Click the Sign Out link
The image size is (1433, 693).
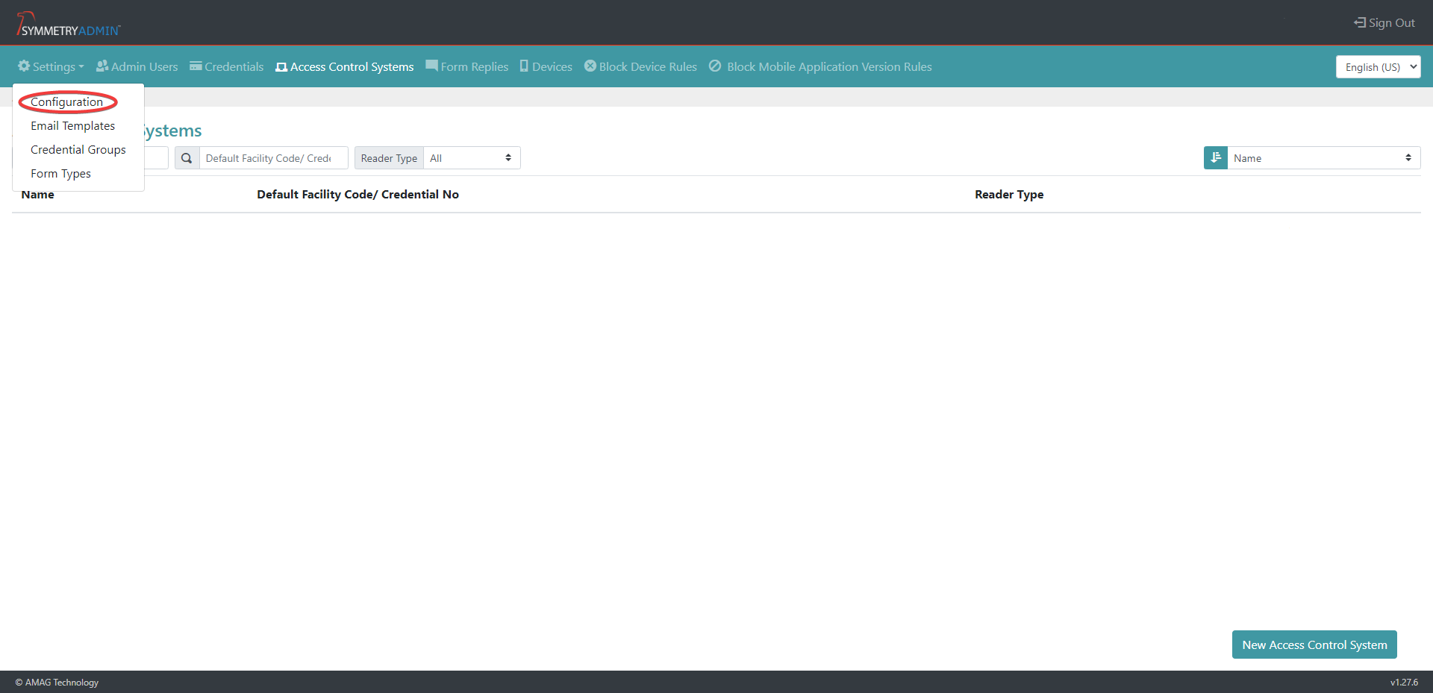1384,22
